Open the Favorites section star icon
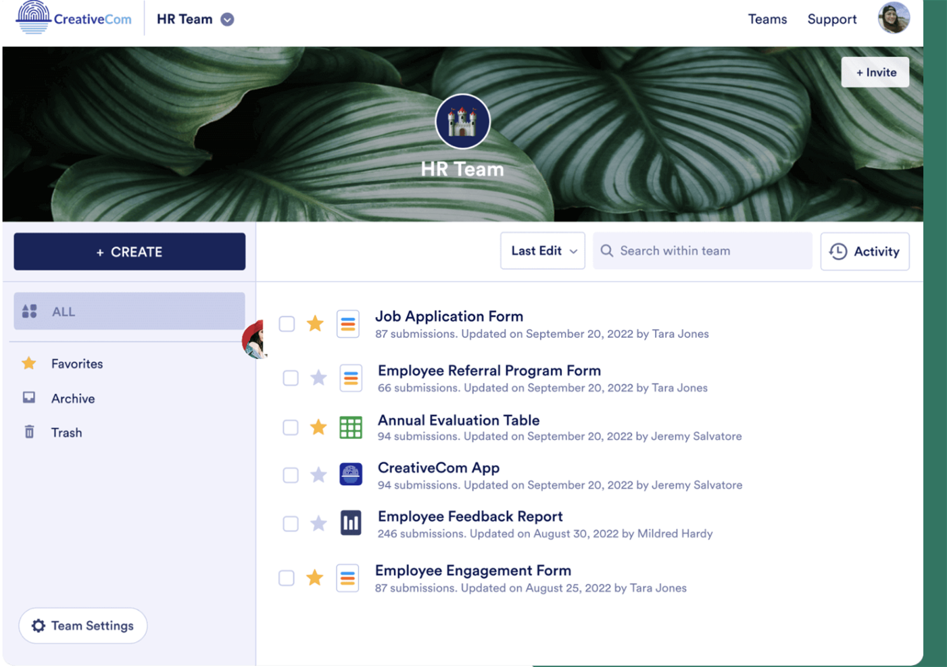Image resolution: width=947 pixels, height=667 pixels. click(29, 363)
